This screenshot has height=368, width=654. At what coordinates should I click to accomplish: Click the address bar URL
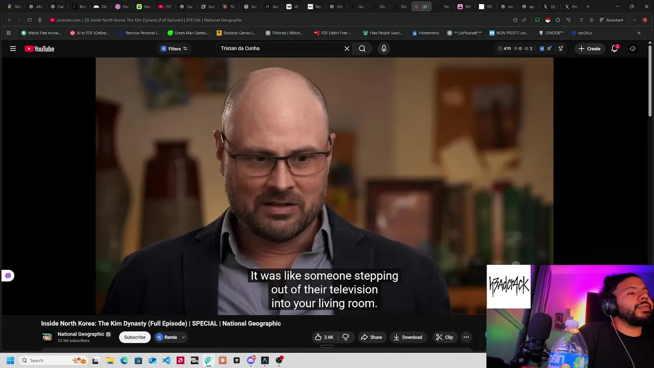click(149, 20)
